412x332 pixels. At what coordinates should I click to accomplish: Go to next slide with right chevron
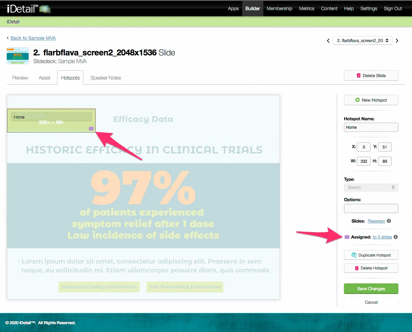click(x=397, y=41)
